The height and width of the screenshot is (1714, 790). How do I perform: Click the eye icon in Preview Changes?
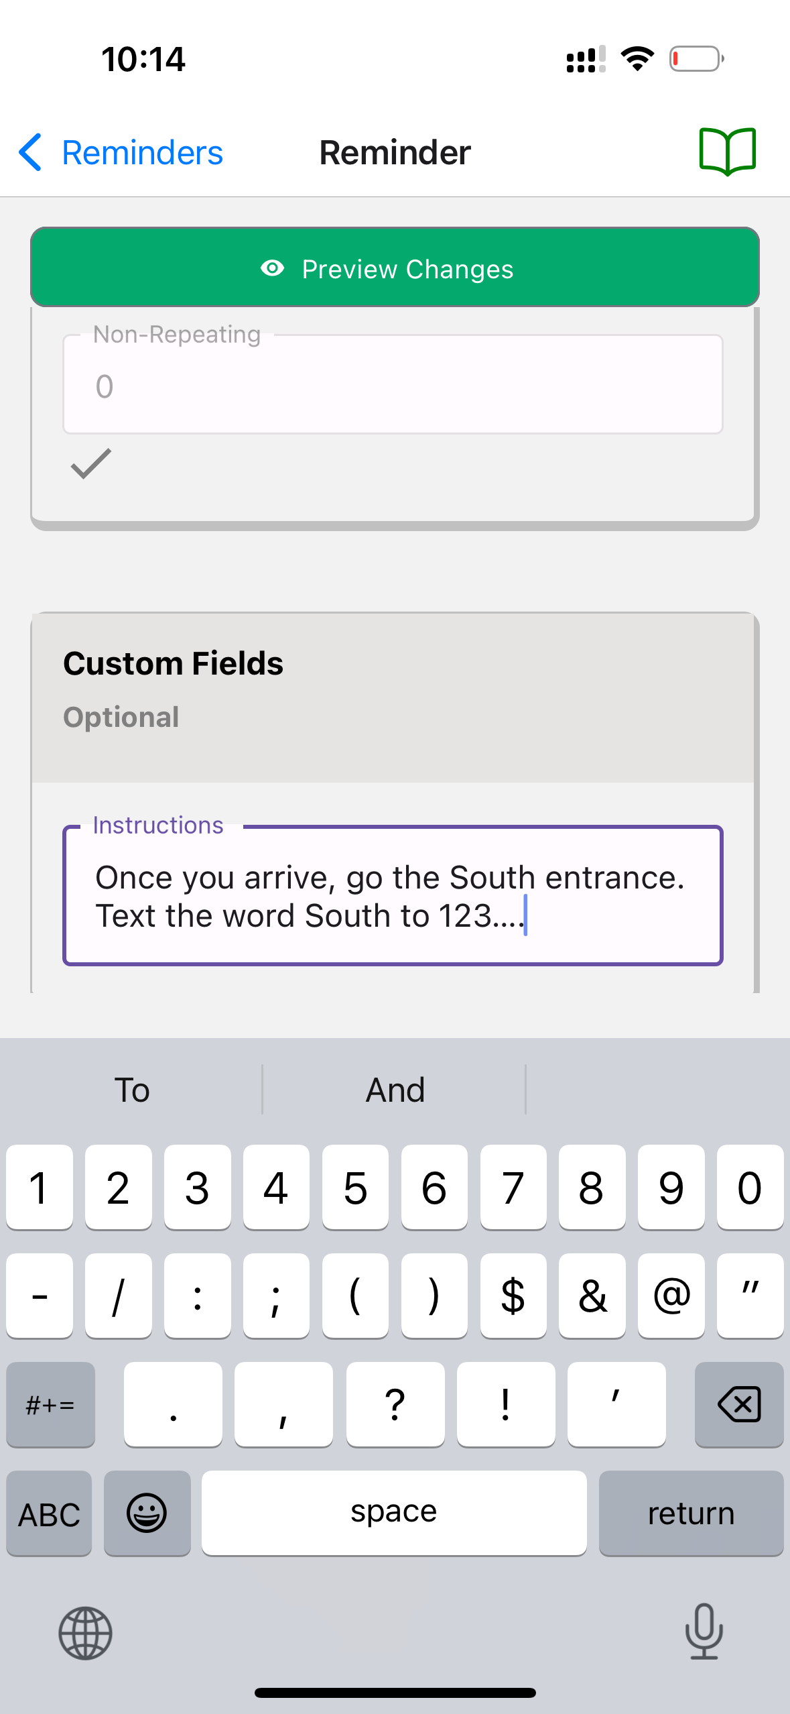pyautogui.click(x=272, y=269)
